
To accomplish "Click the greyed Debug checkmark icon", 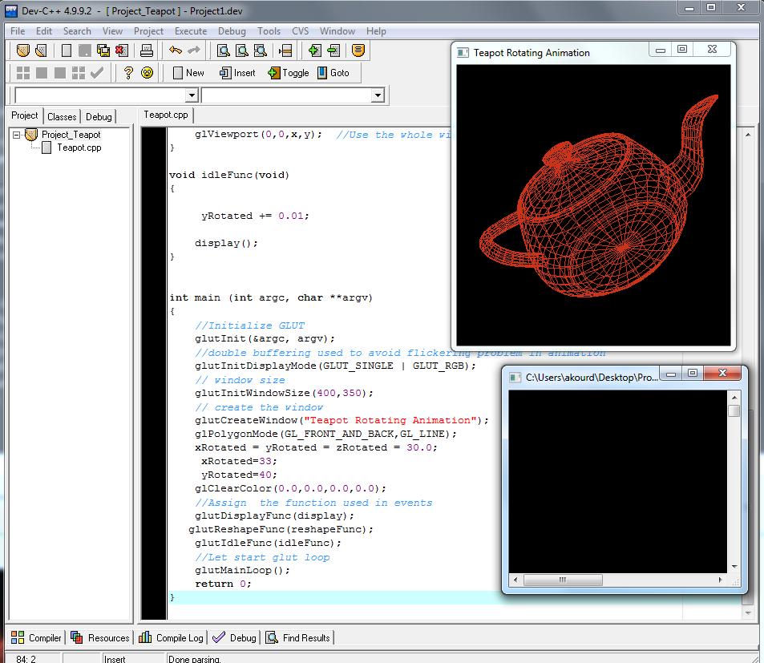I will (x=97, y=73).
